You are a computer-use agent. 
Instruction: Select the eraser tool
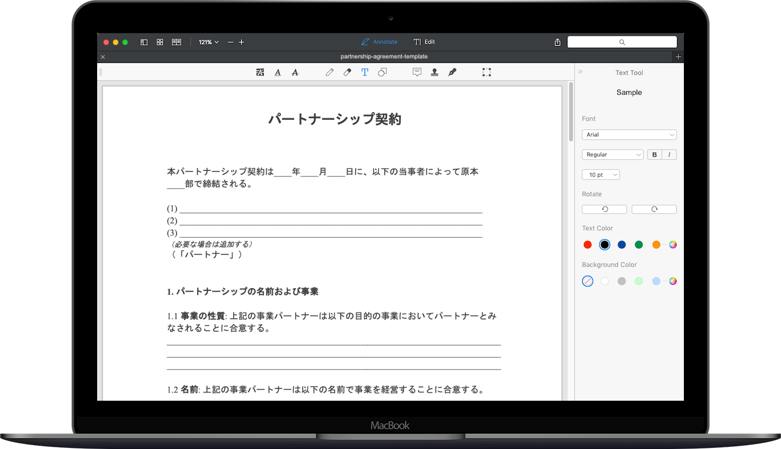point(347,72)
